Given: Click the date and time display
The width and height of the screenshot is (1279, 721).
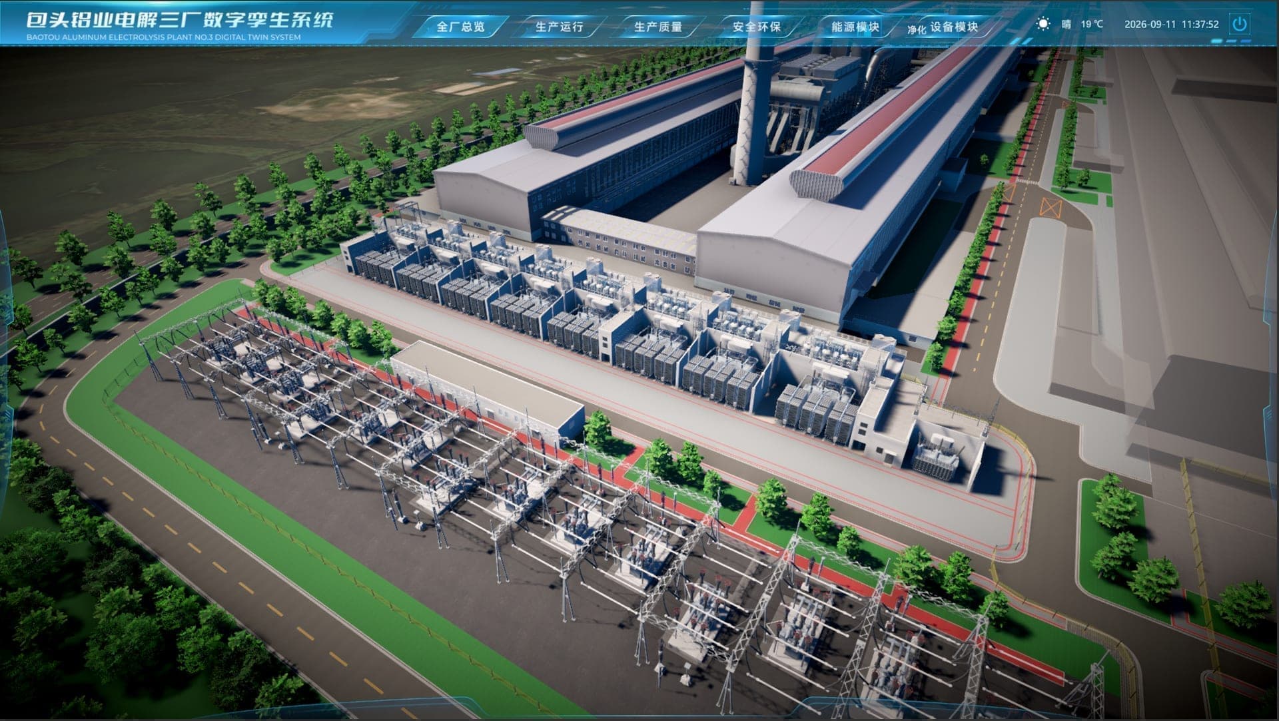Looking at the screenshot, I should tap(1172, 24).
